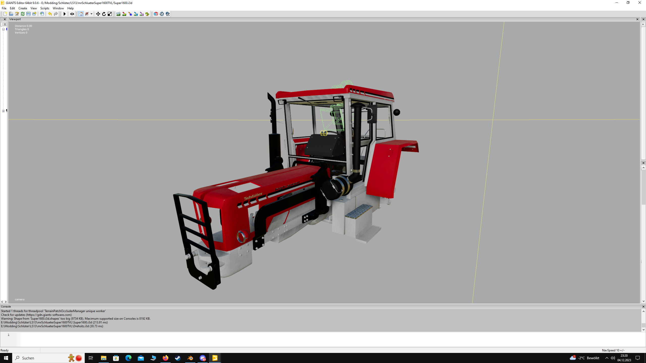Open the Scripts menu
Screen dimensions: 646x363
(x=45, y=8)
